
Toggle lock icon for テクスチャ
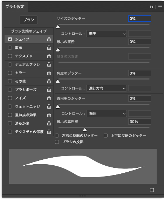(x=49, y=56)
